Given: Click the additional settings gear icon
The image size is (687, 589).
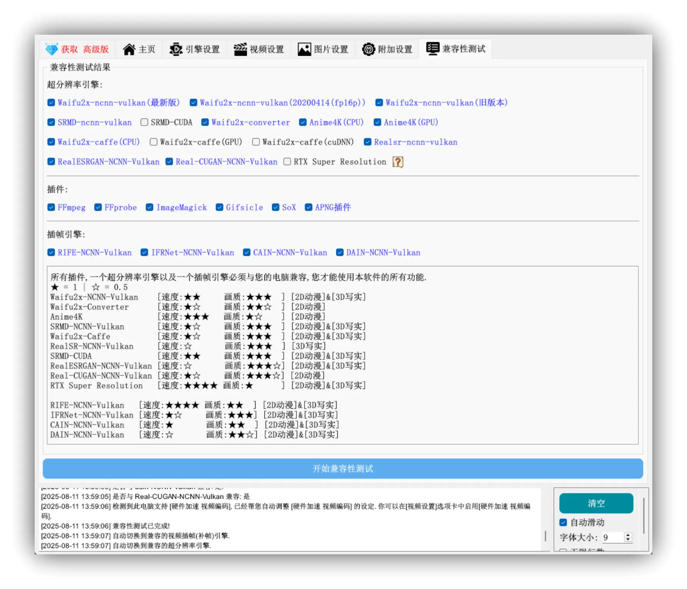Looking at the screenshot, I should [x=369, y=49].
